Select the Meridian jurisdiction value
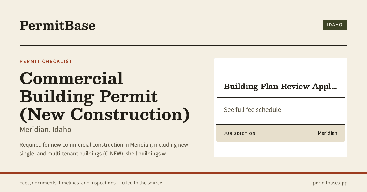367x192 pixels. [x=328, y=133]
